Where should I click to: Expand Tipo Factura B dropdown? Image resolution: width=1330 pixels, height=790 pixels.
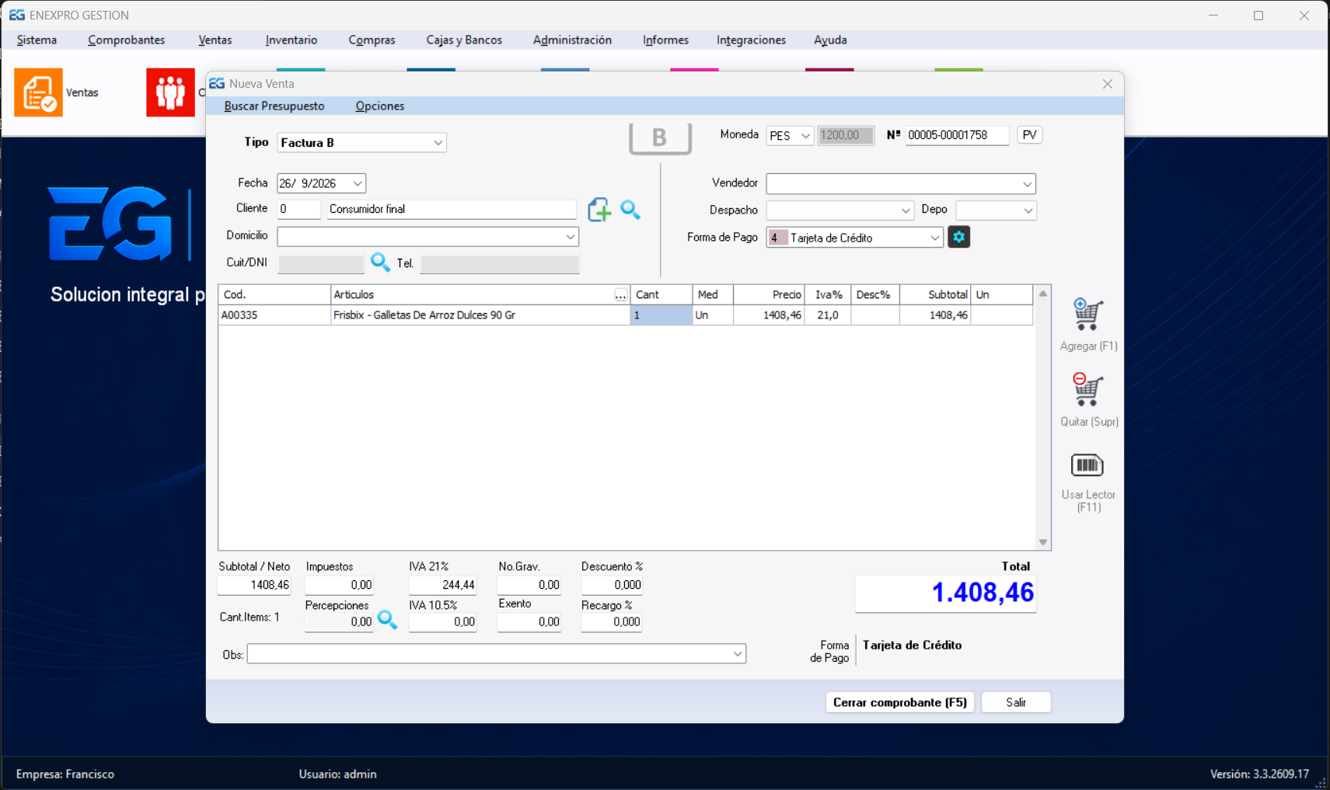[438, 143]
